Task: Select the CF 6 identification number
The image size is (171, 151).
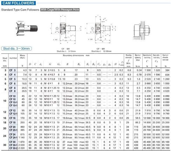Action: [x=12, y=84]
